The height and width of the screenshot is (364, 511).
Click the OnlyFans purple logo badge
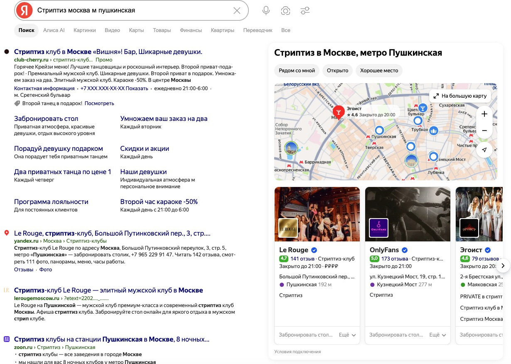378,228
